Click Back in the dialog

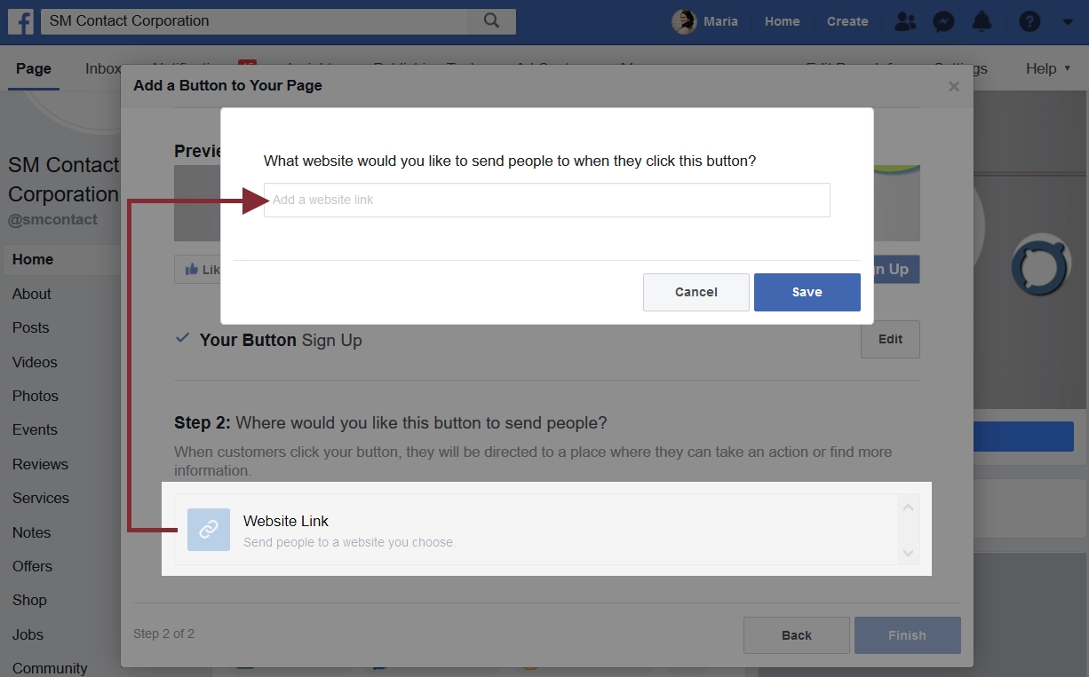[x=796, y=634]
